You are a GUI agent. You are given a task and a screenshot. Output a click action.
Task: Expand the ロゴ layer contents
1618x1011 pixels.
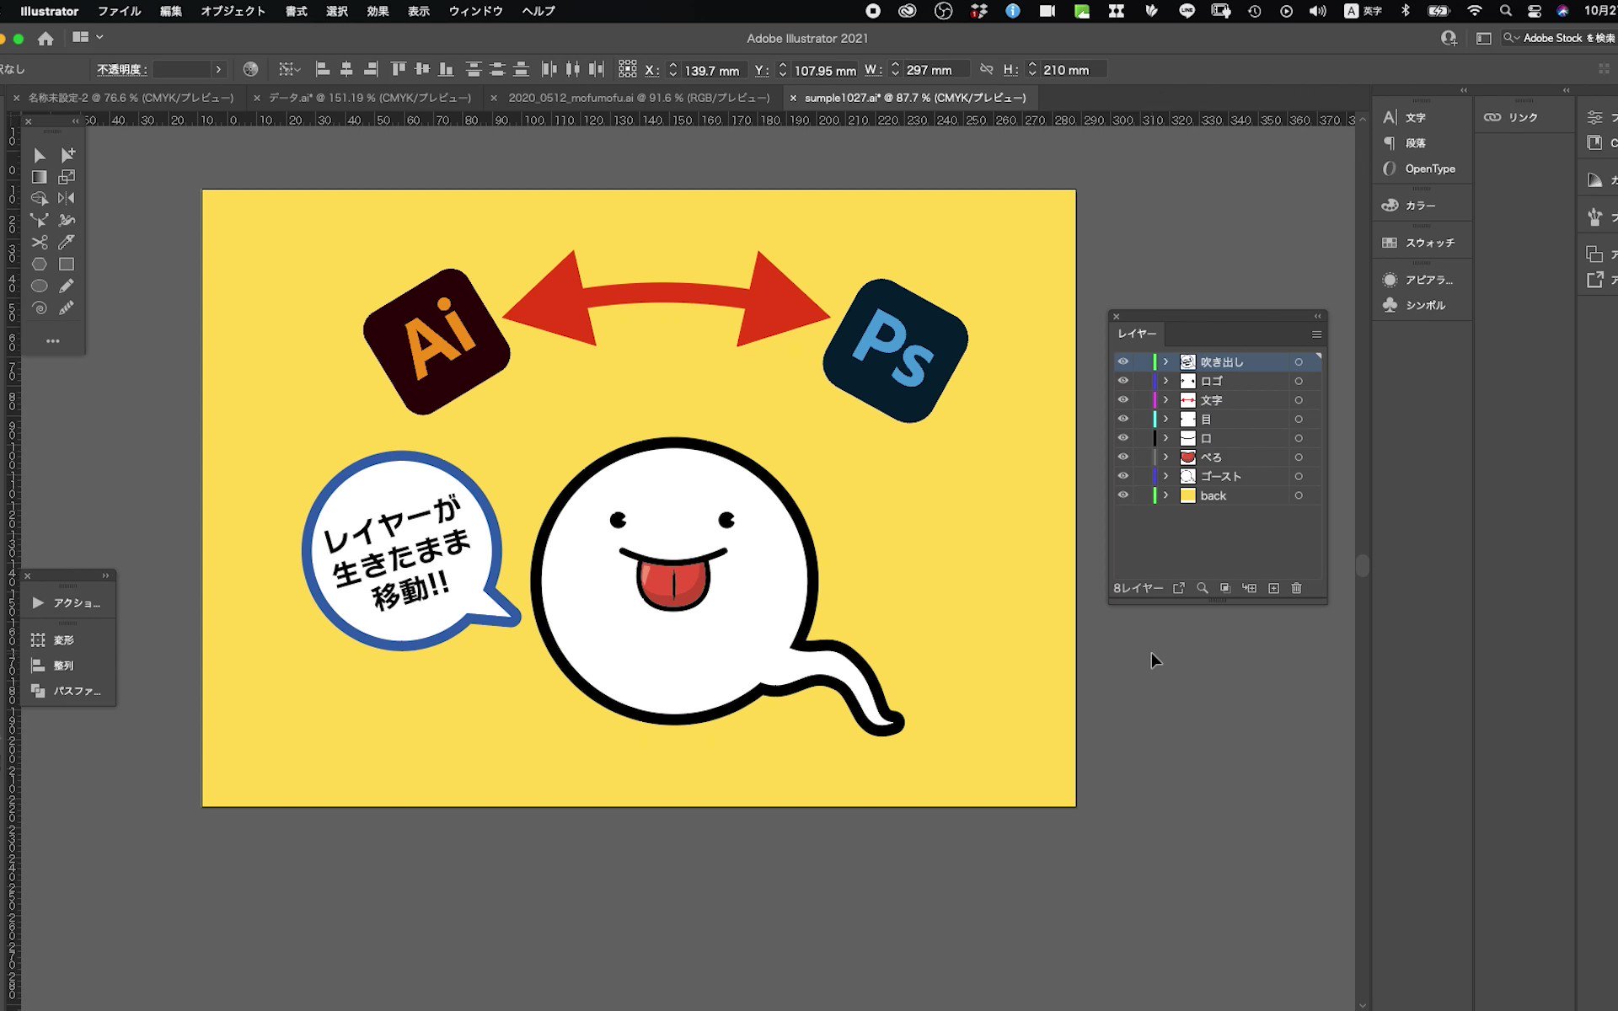click(1166, 381)
